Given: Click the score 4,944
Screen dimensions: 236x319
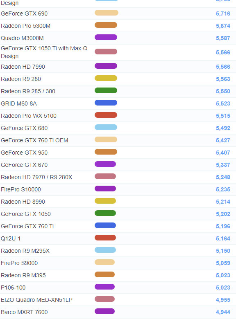Looking at the screenshot, I should pyautogui.click(x=223, y=312).
